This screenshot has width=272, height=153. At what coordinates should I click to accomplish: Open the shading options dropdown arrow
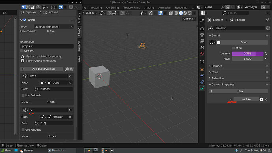coord(194,13)
